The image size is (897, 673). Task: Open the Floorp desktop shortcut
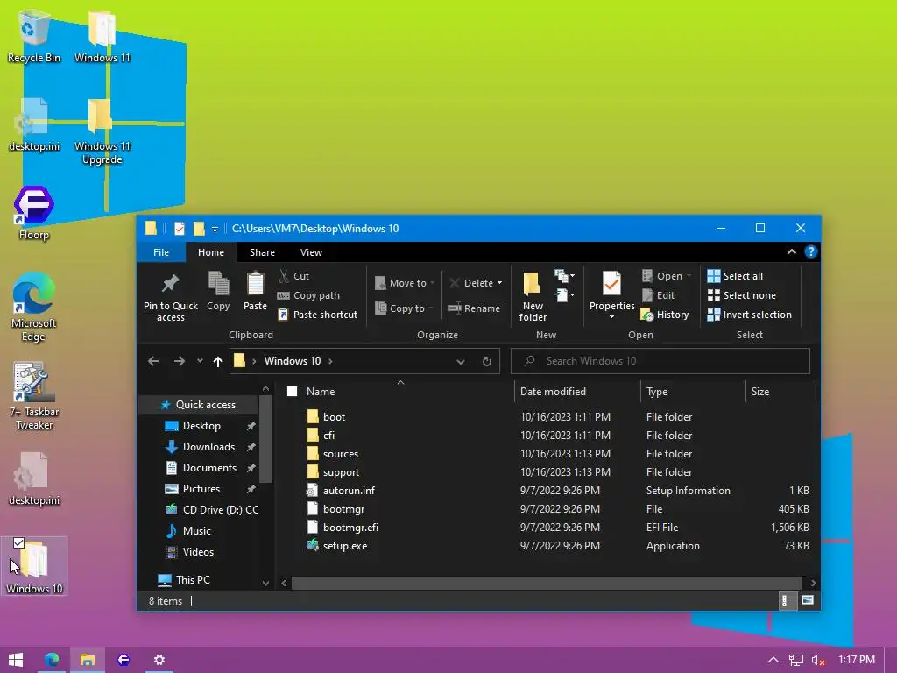click(34, 213)
